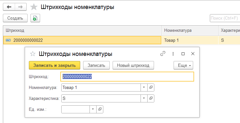Add main list to favorites with gray star
240x123 pixels.
(34, 7)
